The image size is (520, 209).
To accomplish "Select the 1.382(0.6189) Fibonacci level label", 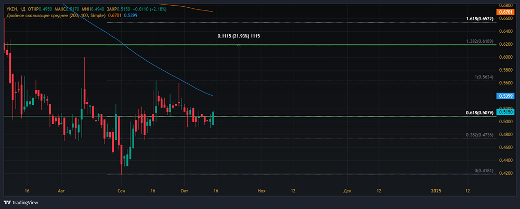I will coord(480,41).
